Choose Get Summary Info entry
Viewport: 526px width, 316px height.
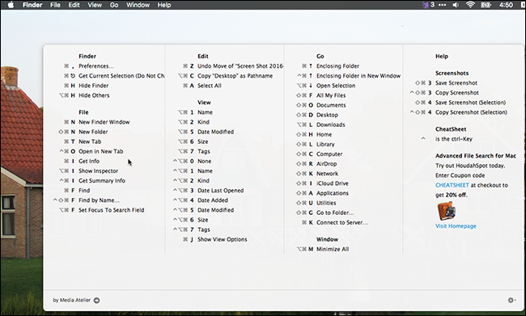102,180
